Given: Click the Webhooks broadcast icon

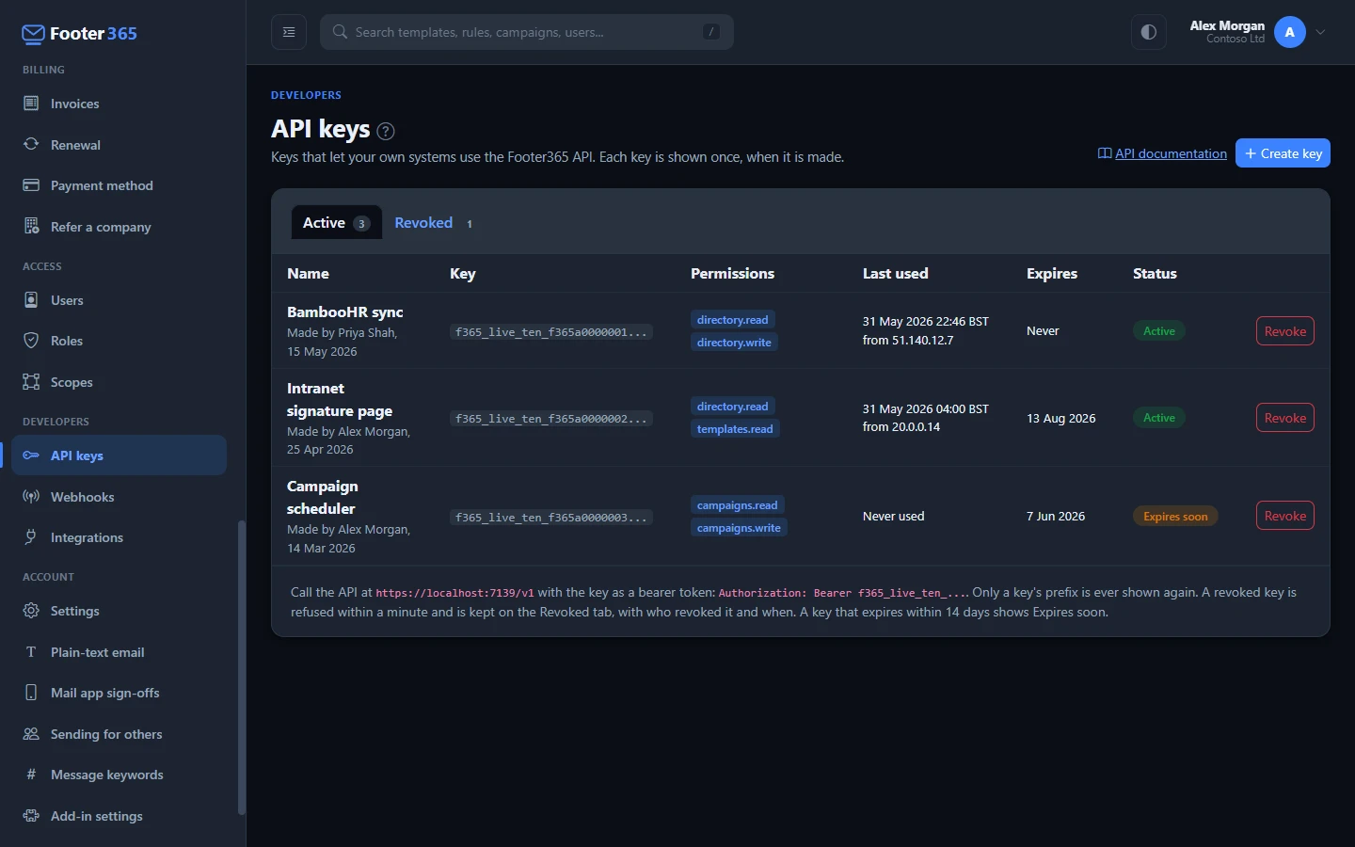Looking at the screenshot, I should point(31,497).
